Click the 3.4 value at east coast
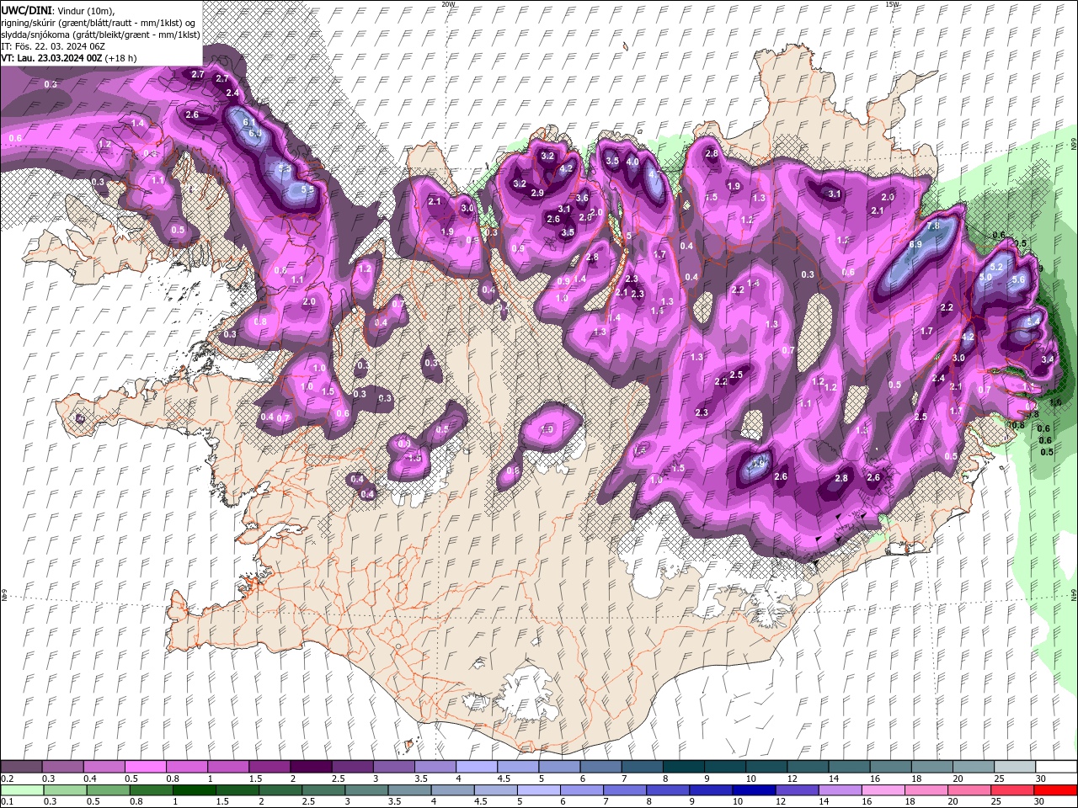Screen dimensions: 1078x808 [1048, 359]
